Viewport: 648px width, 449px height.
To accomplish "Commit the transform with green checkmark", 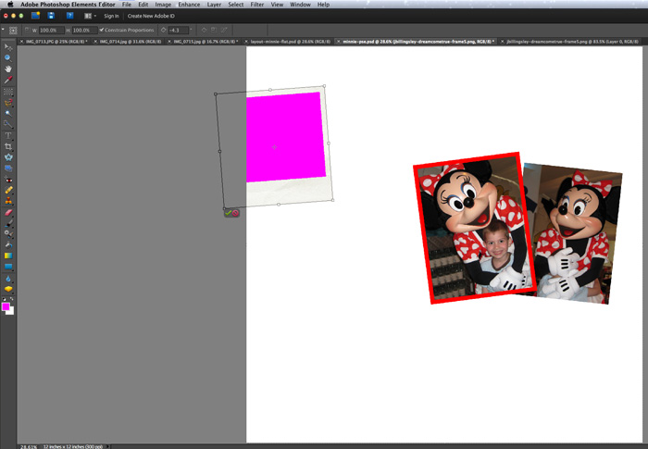I will click(228, 213).
